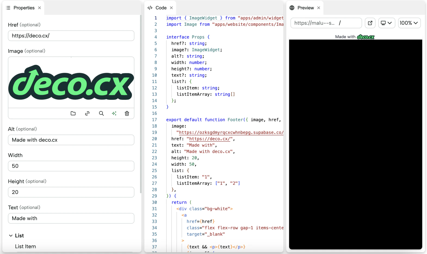Click the Alt input field
427x254 pixels.
tap(71, 140)
